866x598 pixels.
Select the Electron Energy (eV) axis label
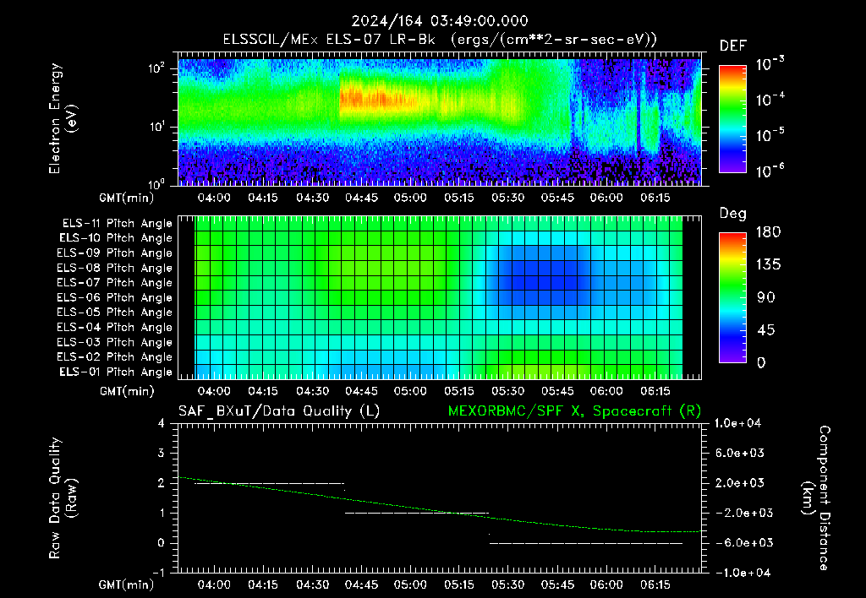63,118
